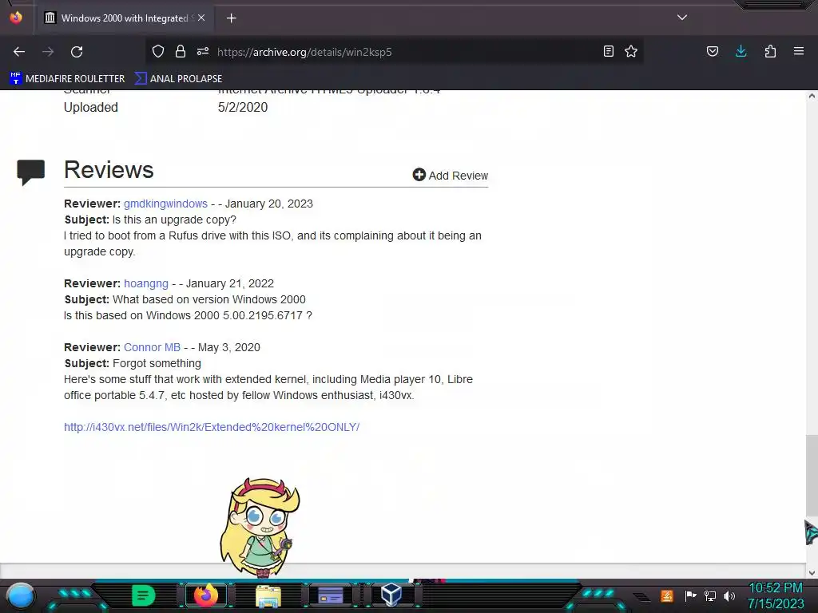Image resolution: width=818 pixels, height=613 pixels.
Task: Switch to Firefox in the taskbar
Action: click(206, 595)
